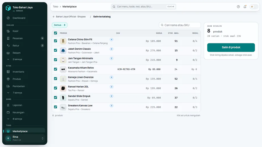Click the 'Salin 8 produk' button

pyautogui.click(x=231, y=48)
